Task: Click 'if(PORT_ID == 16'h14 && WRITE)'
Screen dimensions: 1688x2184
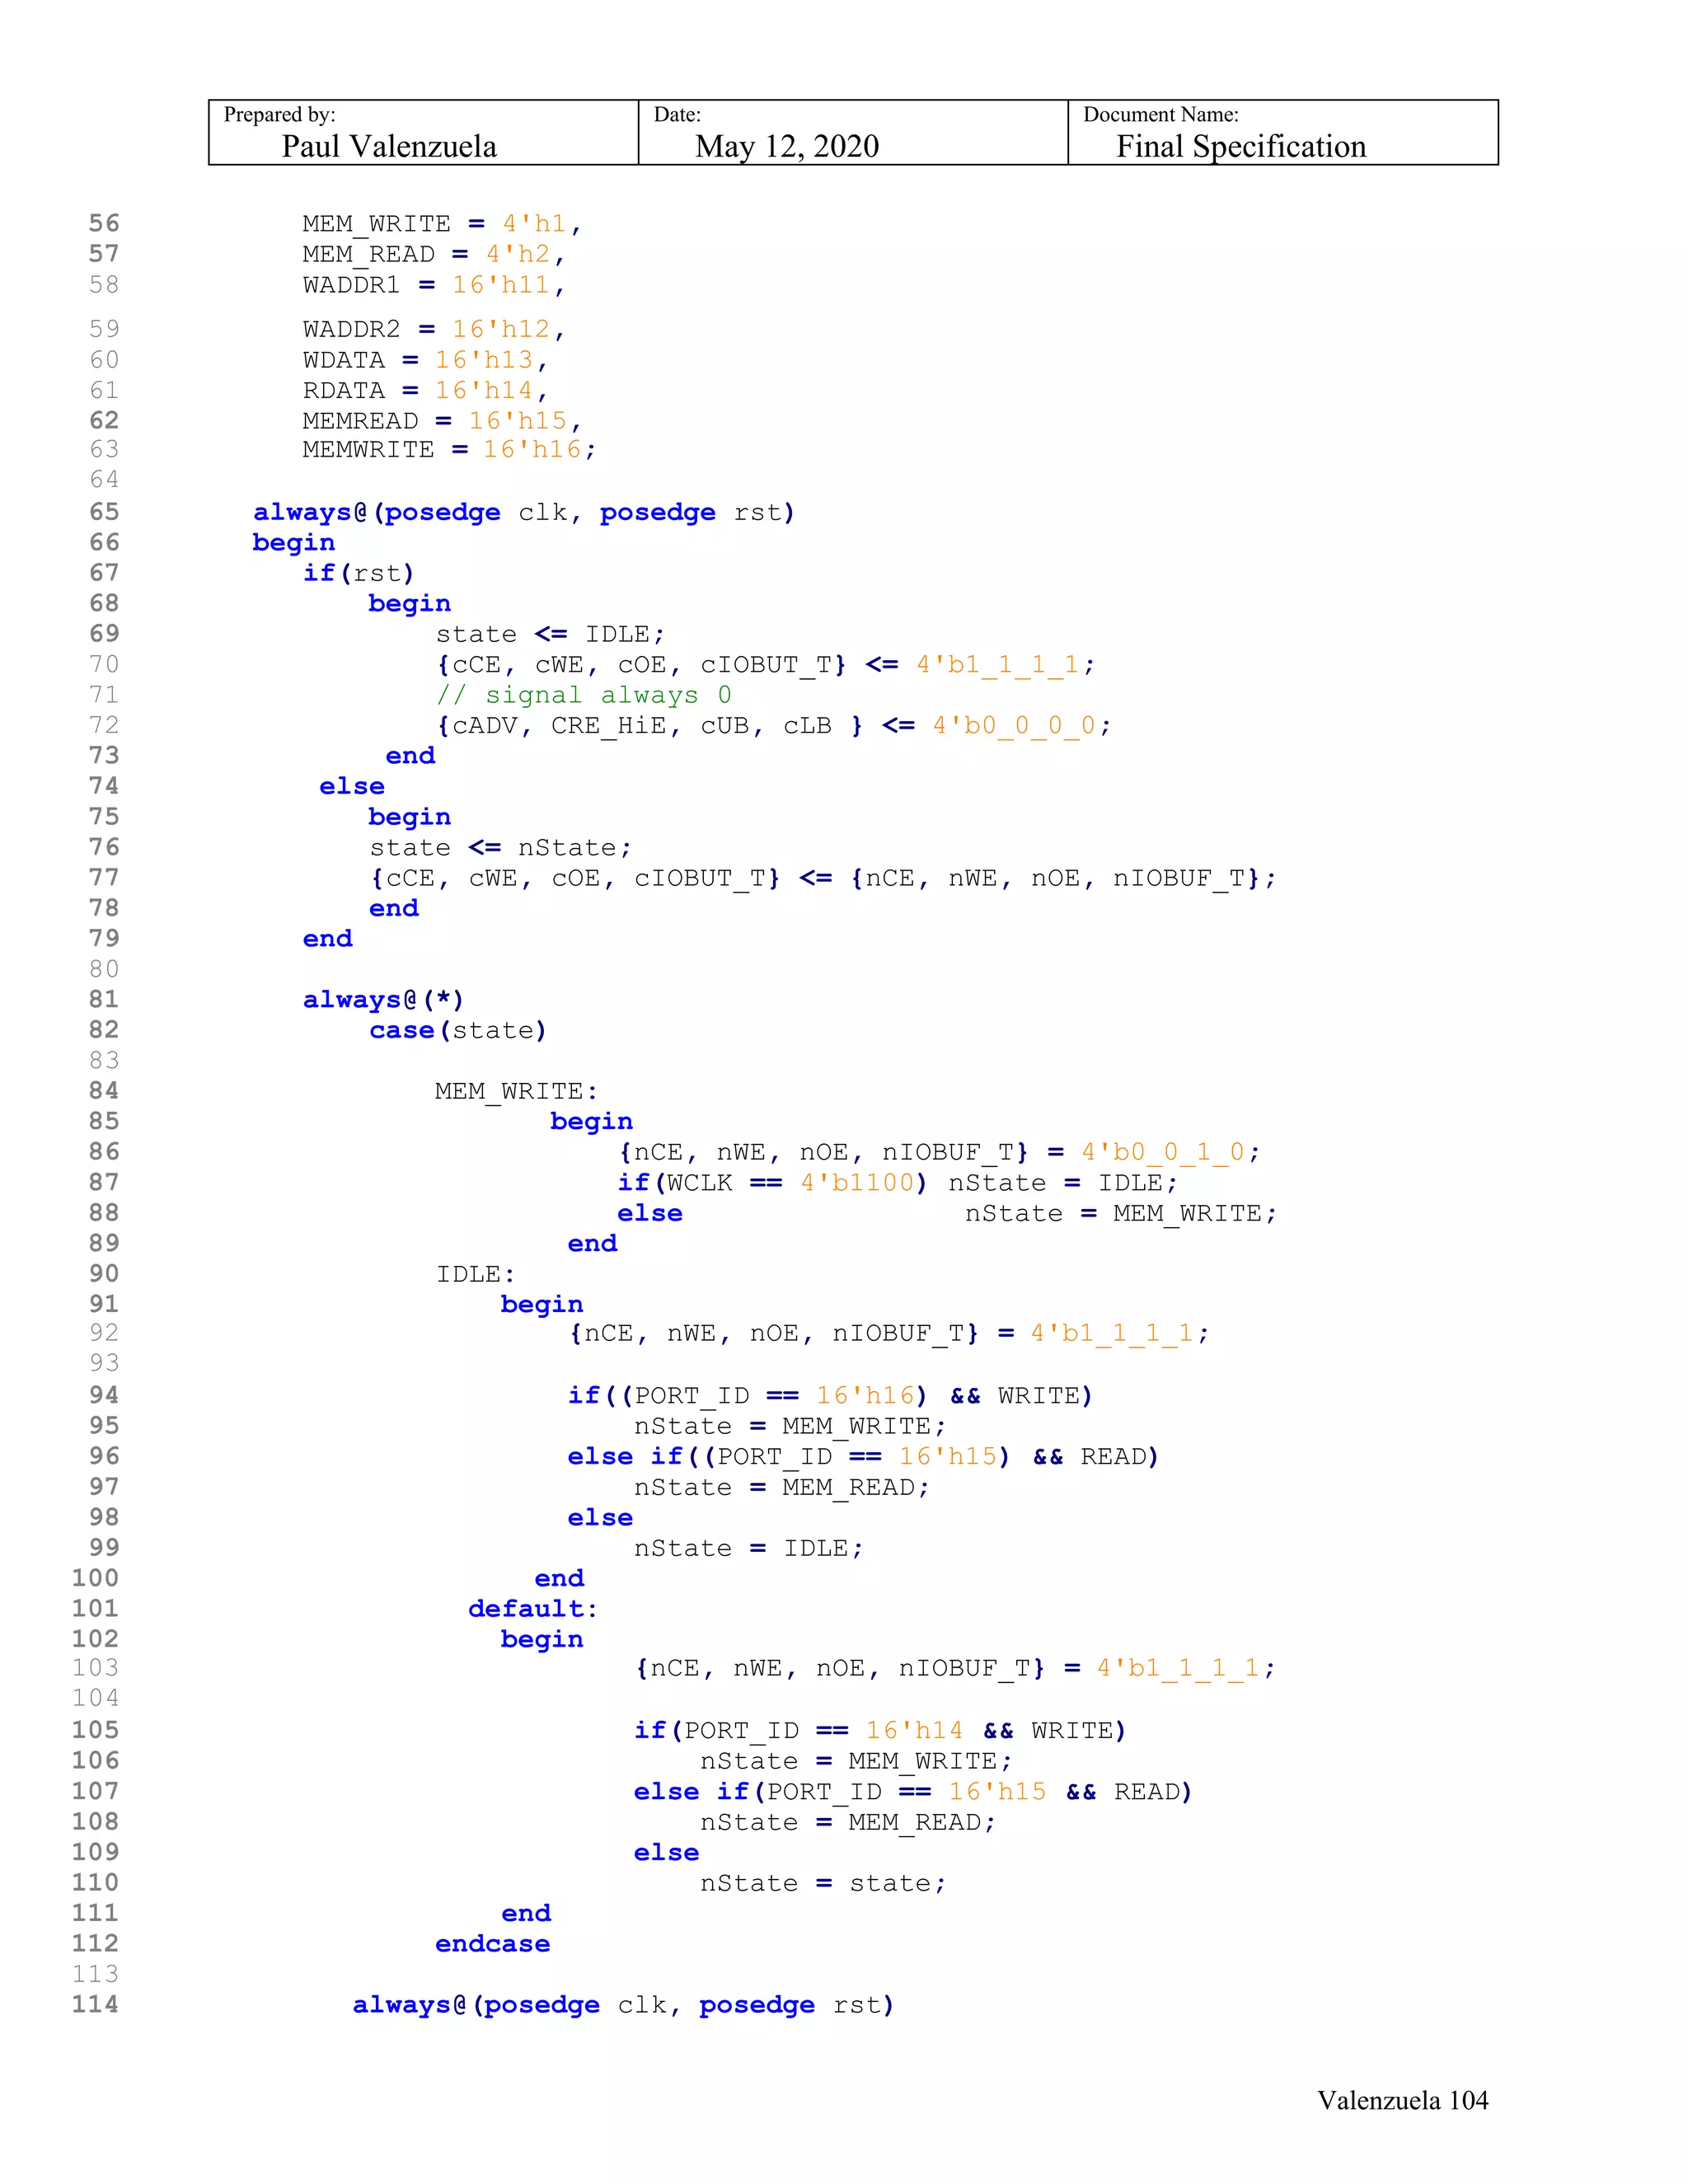Action: tap(880, 1731)
